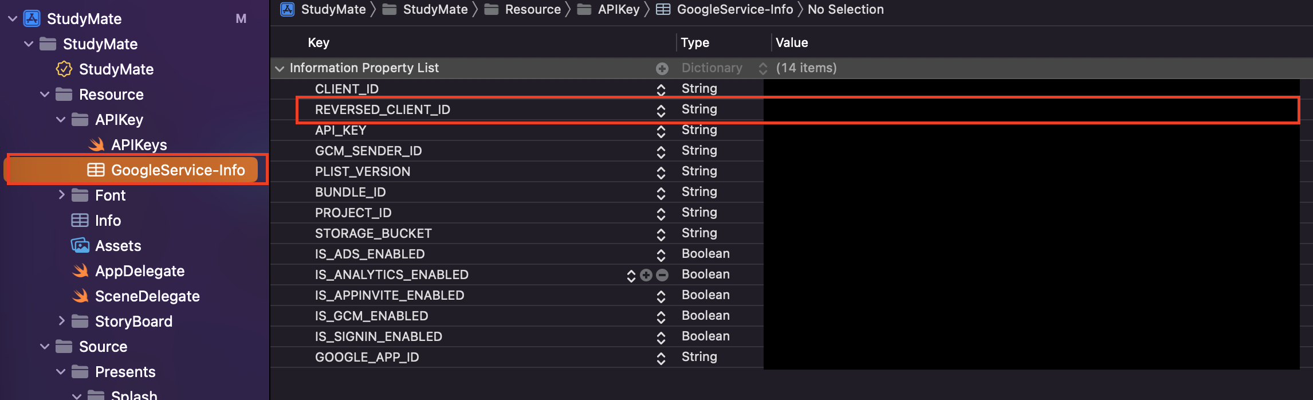Click the StudyMate folder breadcrumb
The image size is (1313, 400).
point(425,9)
